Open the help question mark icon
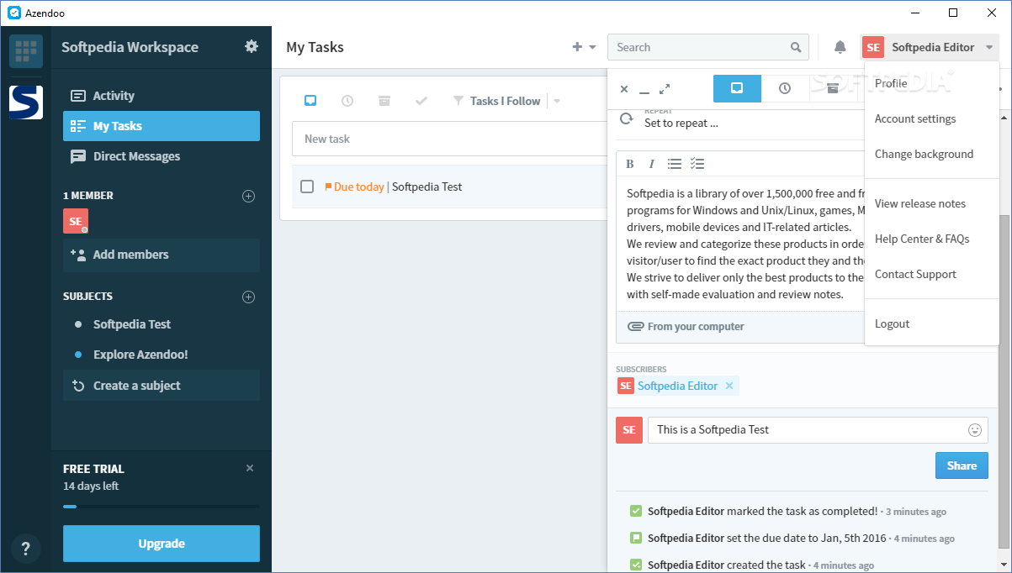Screen dimensions: 1012x573 26,549
